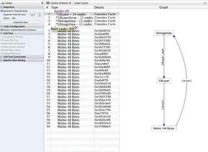Expand the UIImageView cycle in row 3

[x=57, y=21]
